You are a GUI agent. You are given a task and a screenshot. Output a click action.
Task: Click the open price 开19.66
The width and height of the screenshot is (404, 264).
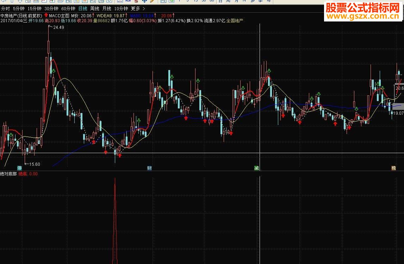tap(36, 21)
